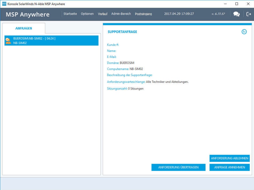Open Admin-Bereich from the header
254x190 pixels.
tap(121, 14)
